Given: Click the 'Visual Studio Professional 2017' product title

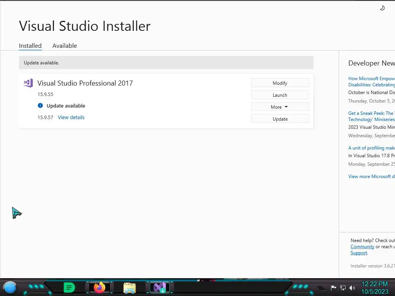Looking at the screenshot, I should pyautogui.click(x=85, y=83).
